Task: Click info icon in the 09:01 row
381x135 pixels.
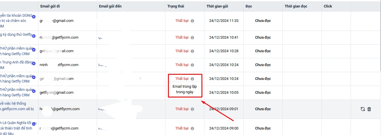Action: point(193,109)
